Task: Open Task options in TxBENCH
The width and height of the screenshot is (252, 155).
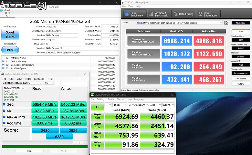Action: 241,79
